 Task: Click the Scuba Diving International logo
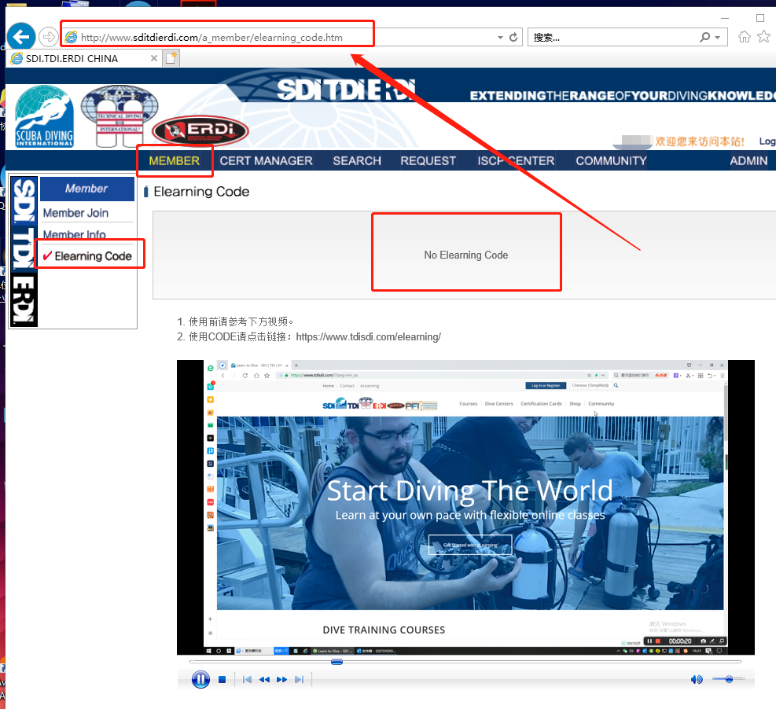pyautogui.click(x=45, y=117)
